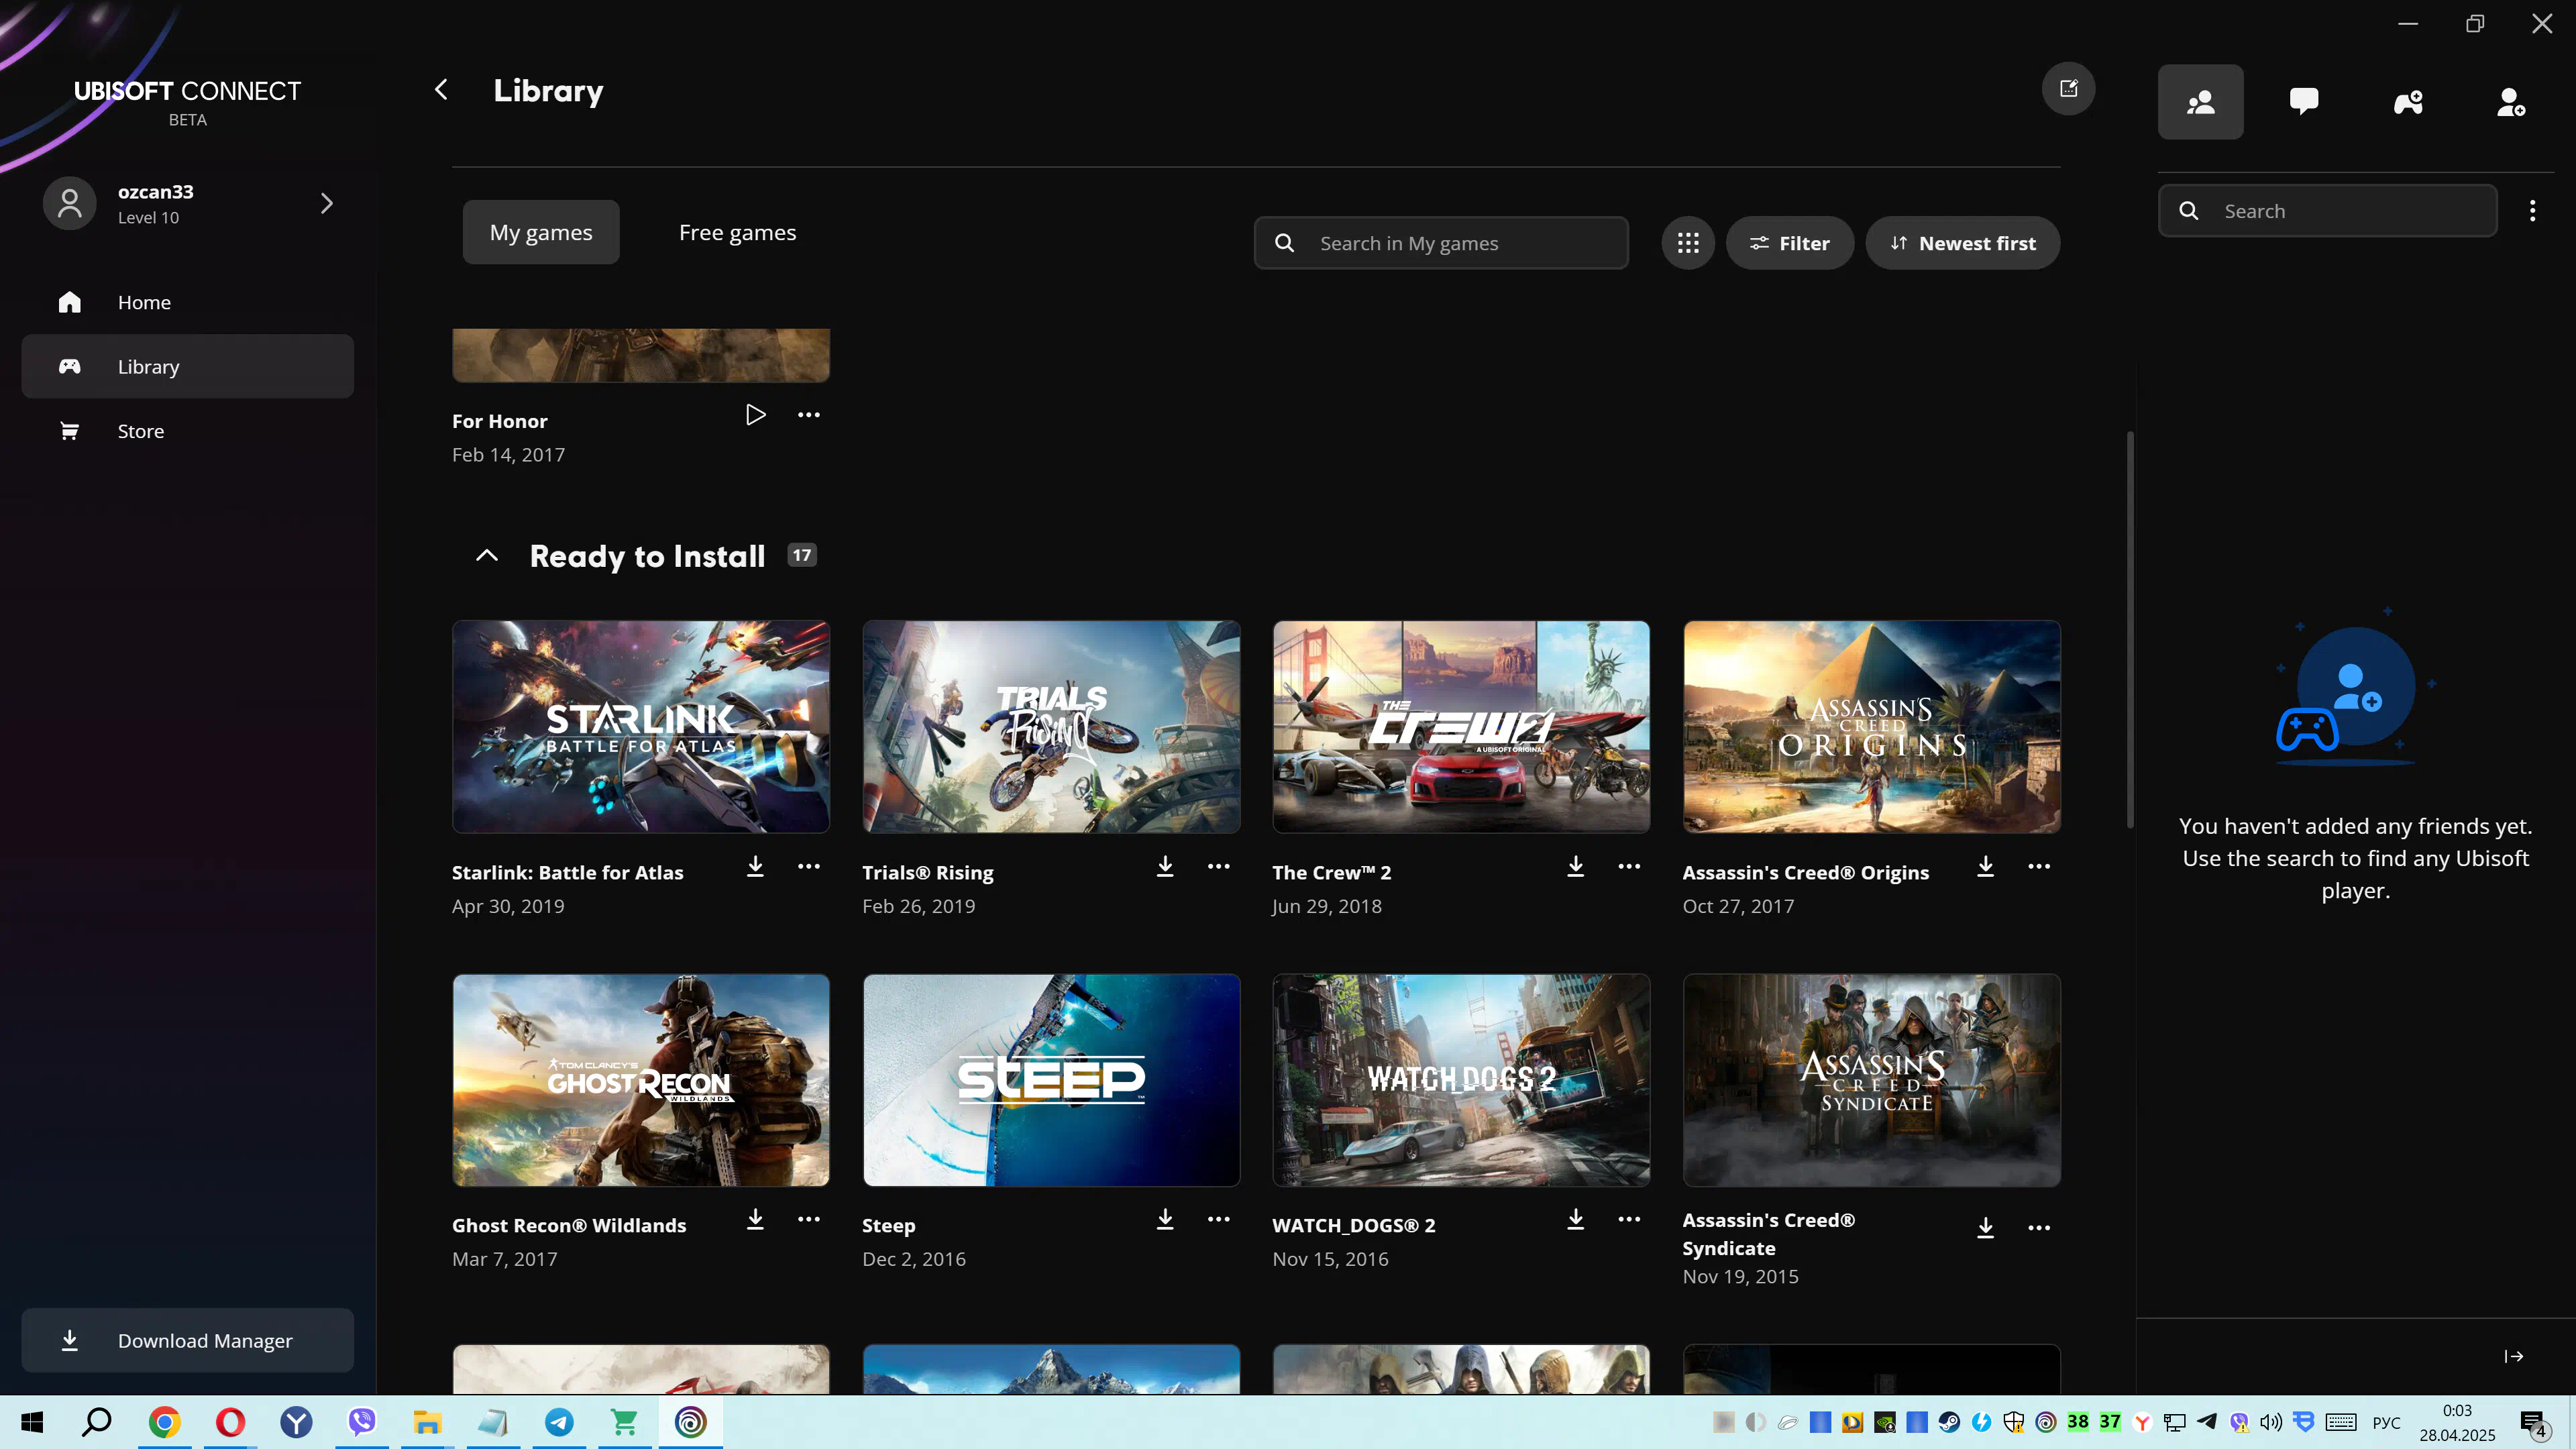Expand ozcan33 profile chevron
2576x1449 pixels.
(327, 203)
